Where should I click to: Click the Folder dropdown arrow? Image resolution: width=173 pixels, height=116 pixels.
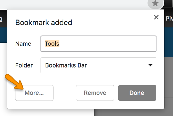point(150,65)
